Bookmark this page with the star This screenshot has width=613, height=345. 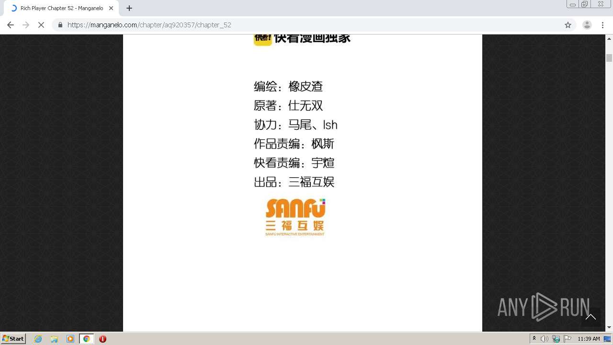568,25
